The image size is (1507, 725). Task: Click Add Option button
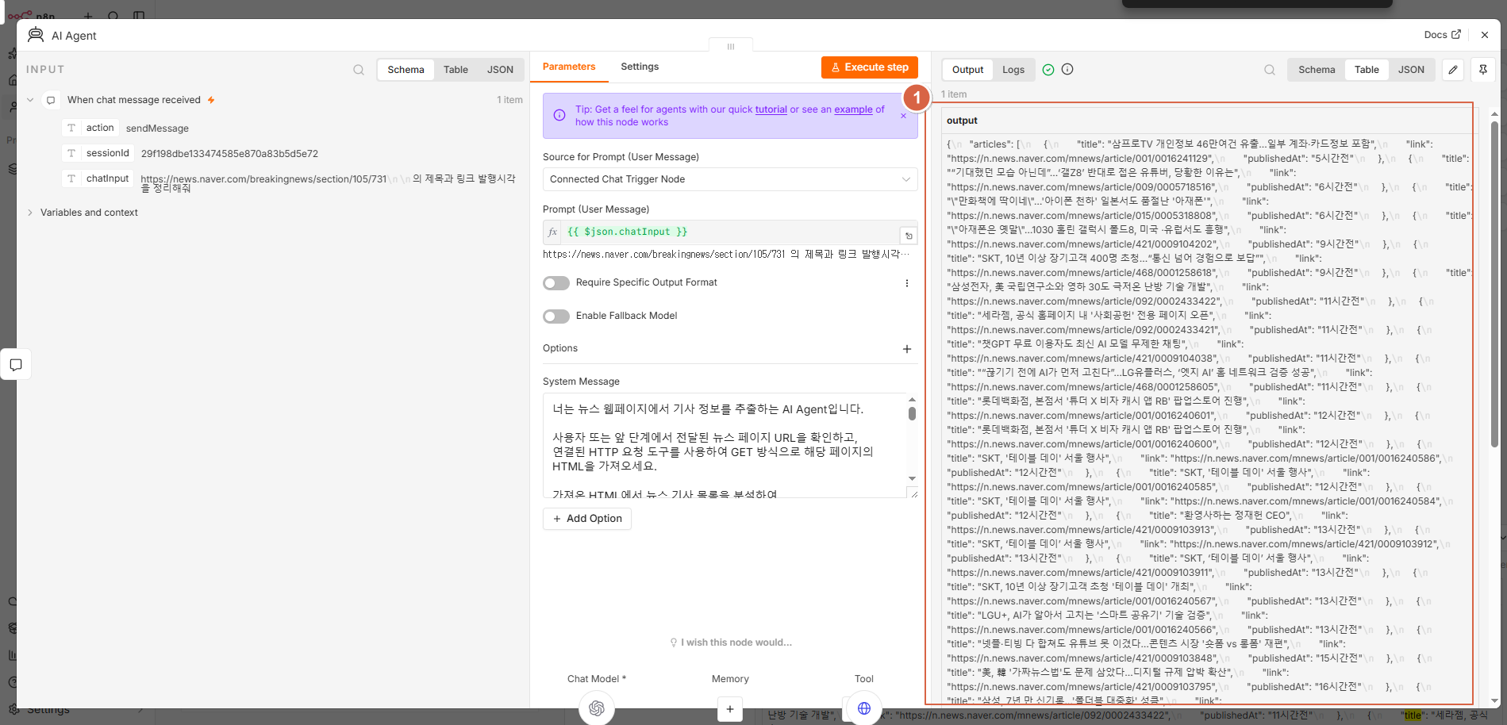point(587,519)
